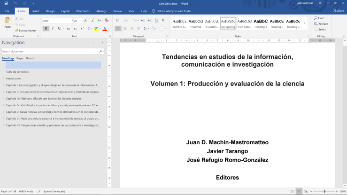Click the Save icon in title bar
The width and height of the screenshot is (347, 195).
click(x=7, y=3)
